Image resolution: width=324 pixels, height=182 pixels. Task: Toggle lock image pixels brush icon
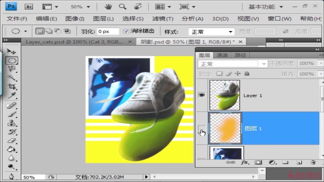229,74
